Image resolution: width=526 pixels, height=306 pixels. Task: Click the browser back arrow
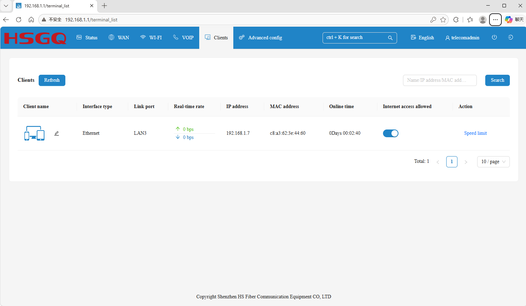point(6,20)
